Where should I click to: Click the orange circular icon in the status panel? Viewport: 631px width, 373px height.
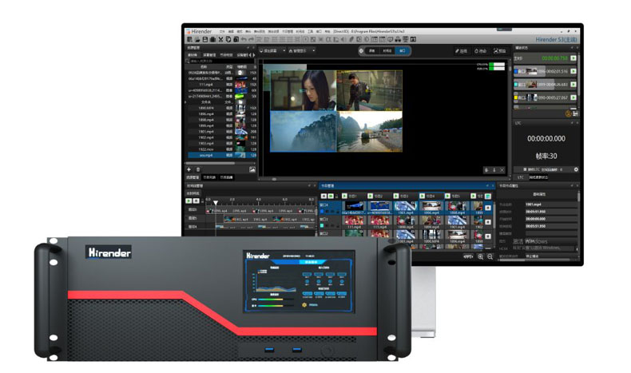[568, 114]
